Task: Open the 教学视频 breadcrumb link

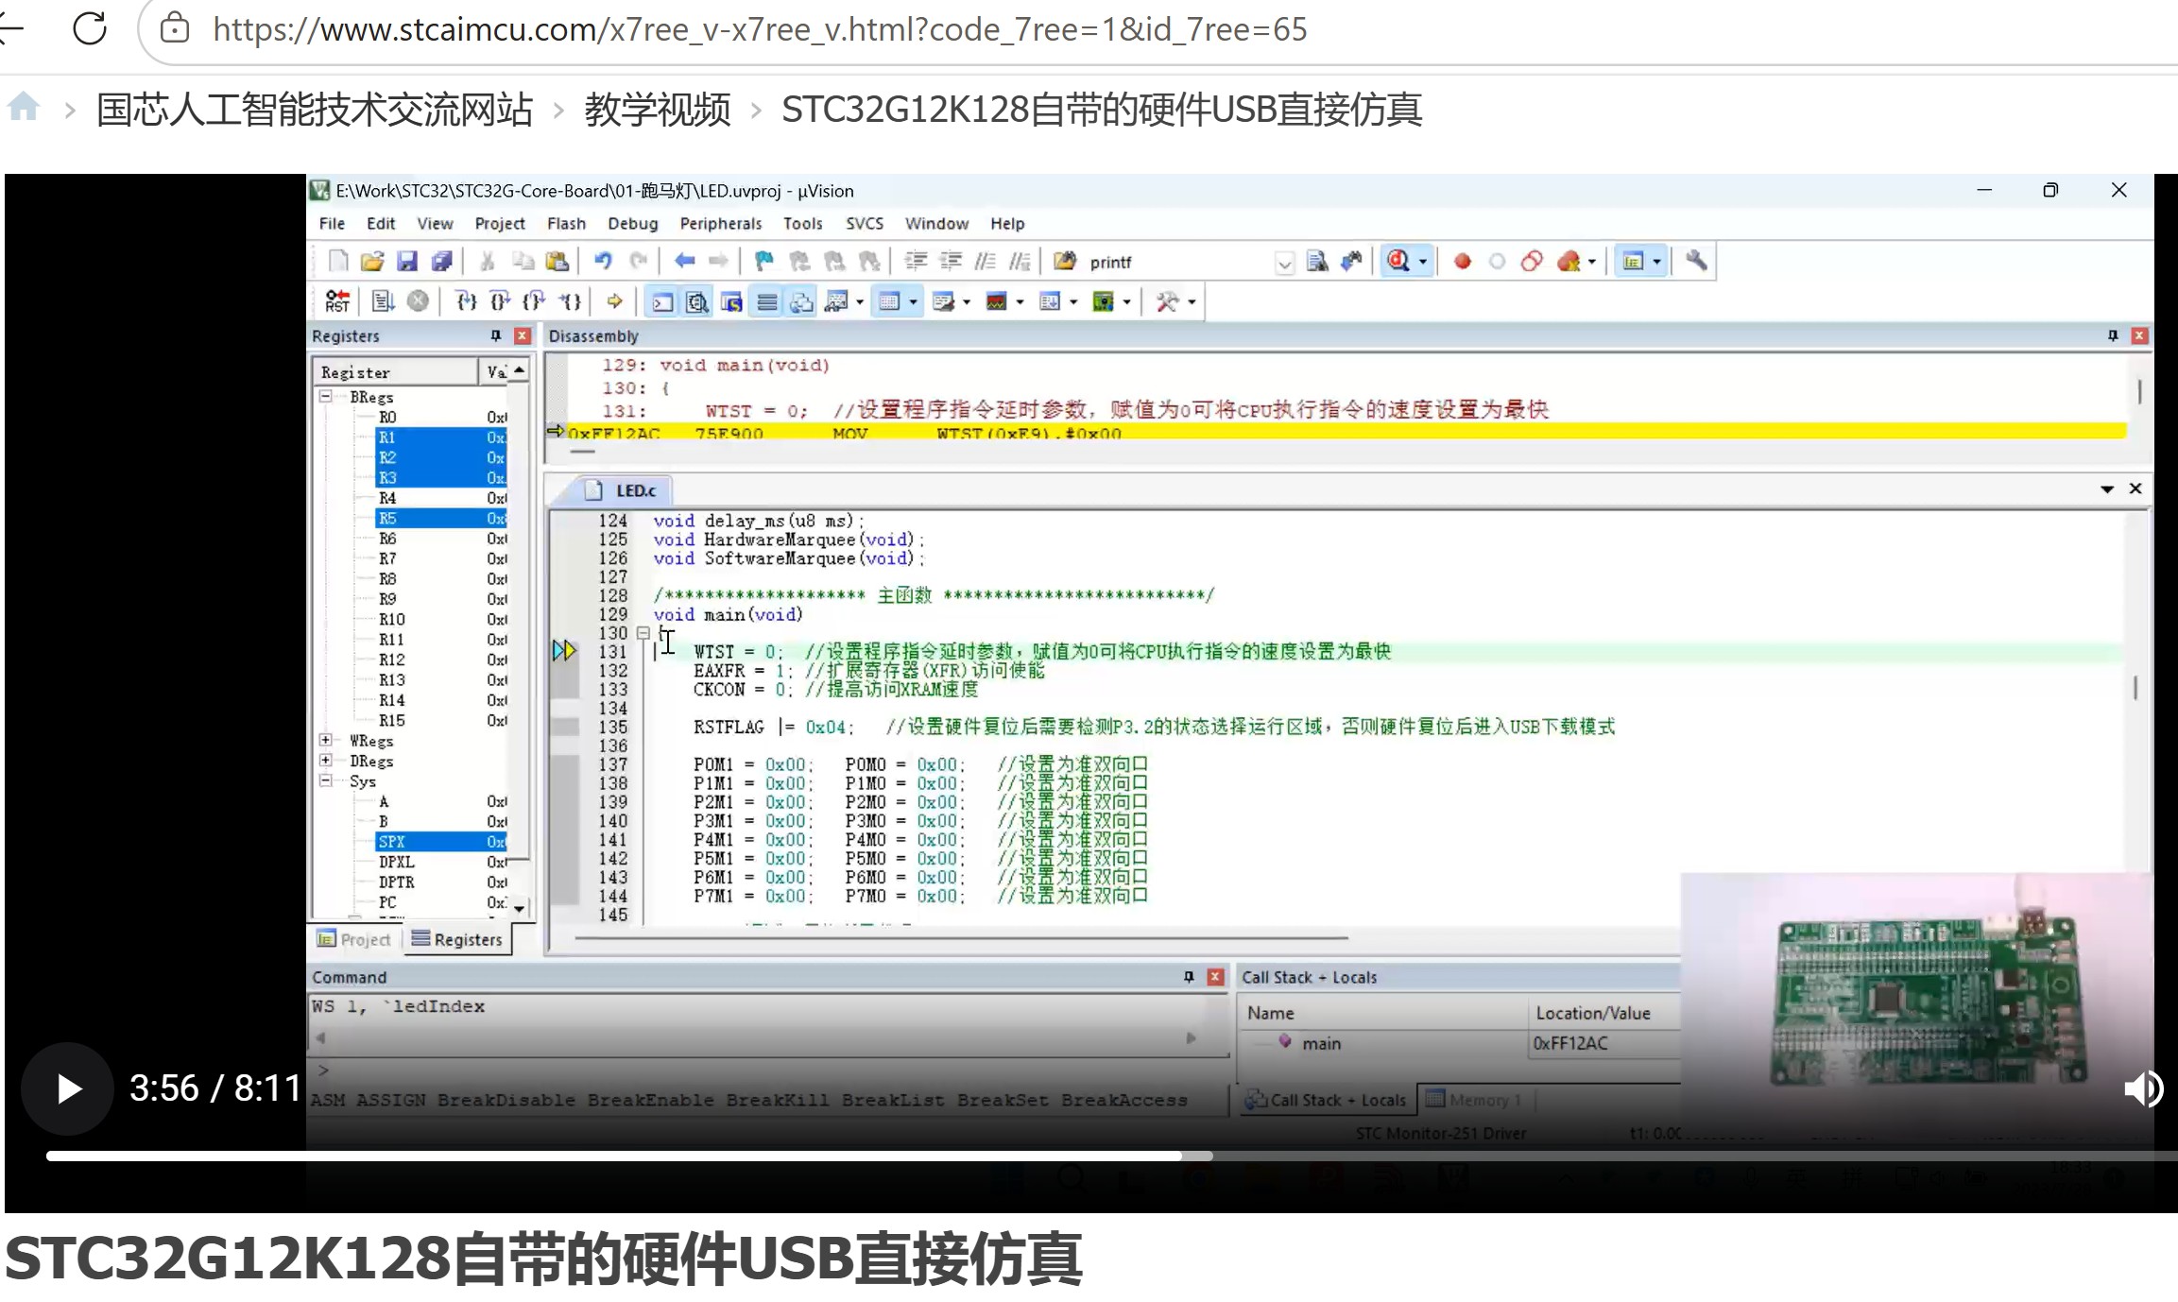Action: (658, 110)
